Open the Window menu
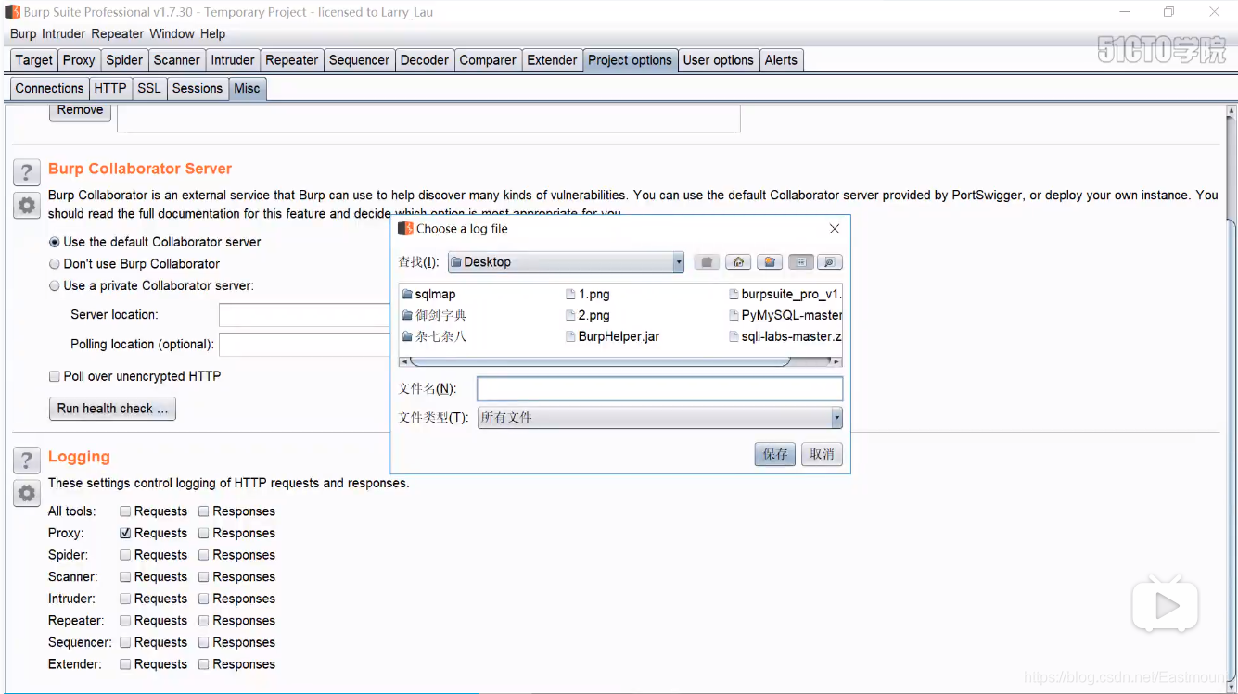The width and height of the screenshot is (1238, 694). (x=172, y=33)
